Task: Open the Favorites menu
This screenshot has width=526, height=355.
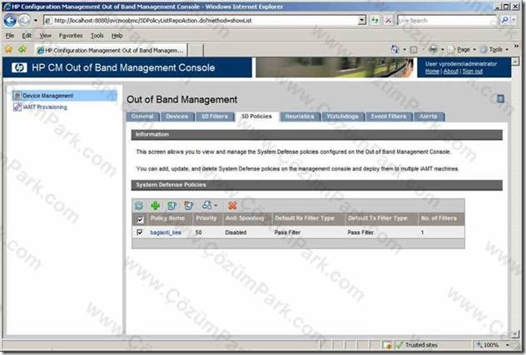Action: click(x=71, y=36)
